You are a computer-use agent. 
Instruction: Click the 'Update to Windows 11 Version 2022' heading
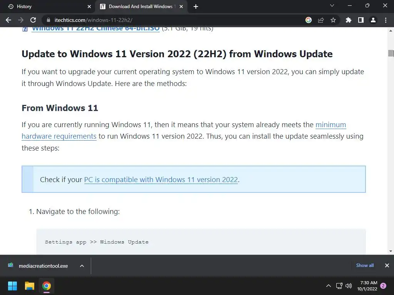[x=177, y=54]
